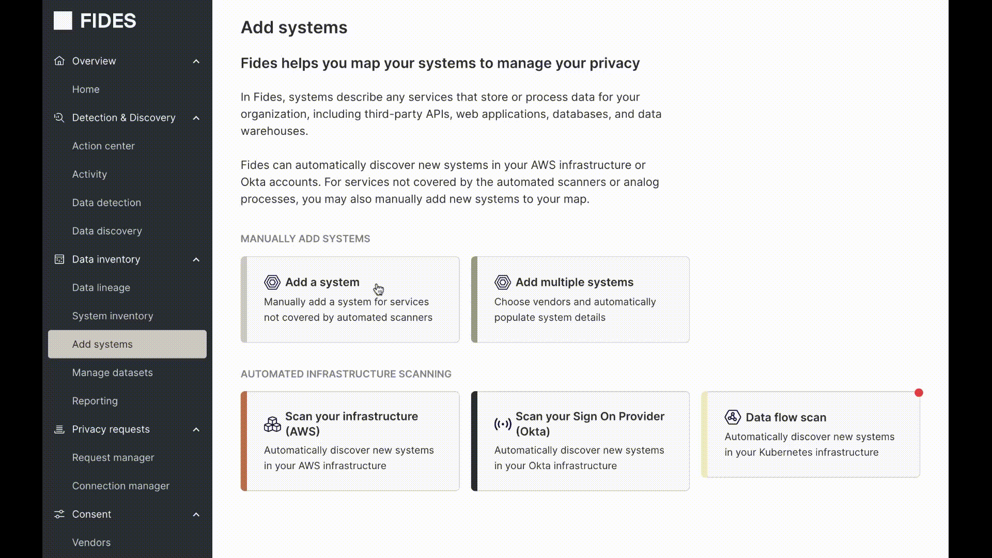
Task: Click text 'in your AWS infrastructure'
Action: (x=325, y=466)
